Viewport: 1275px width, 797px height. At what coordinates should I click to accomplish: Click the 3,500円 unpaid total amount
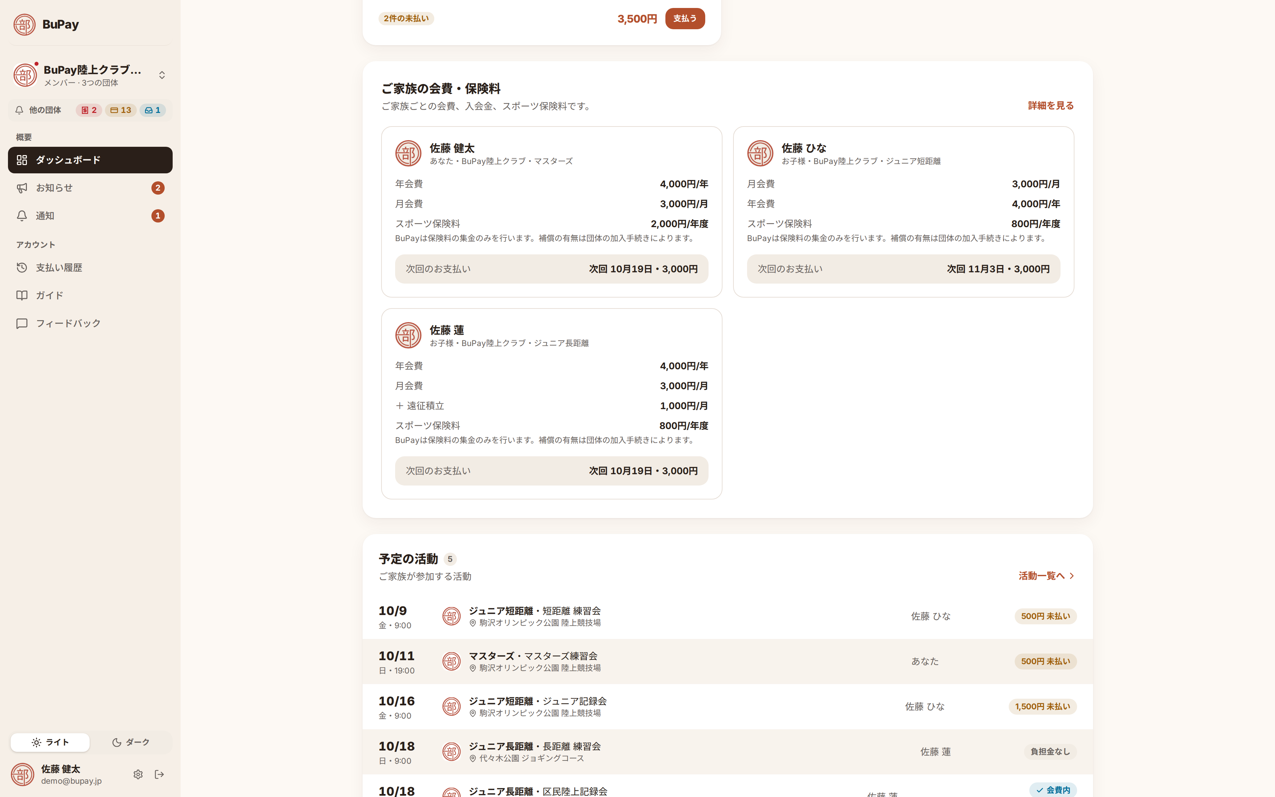point(637,19)
